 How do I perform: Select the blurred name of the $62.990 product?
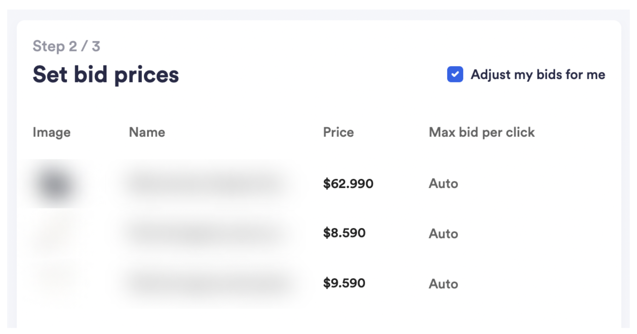point(205,183)
